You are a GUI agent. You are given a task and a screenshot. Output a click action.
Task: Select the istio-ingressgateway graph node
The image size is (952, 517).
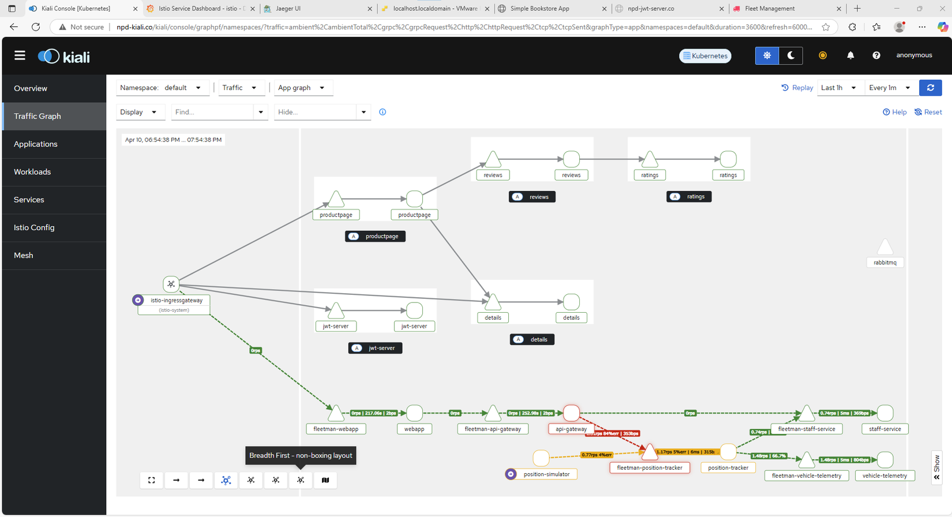(x=171, y=284)
